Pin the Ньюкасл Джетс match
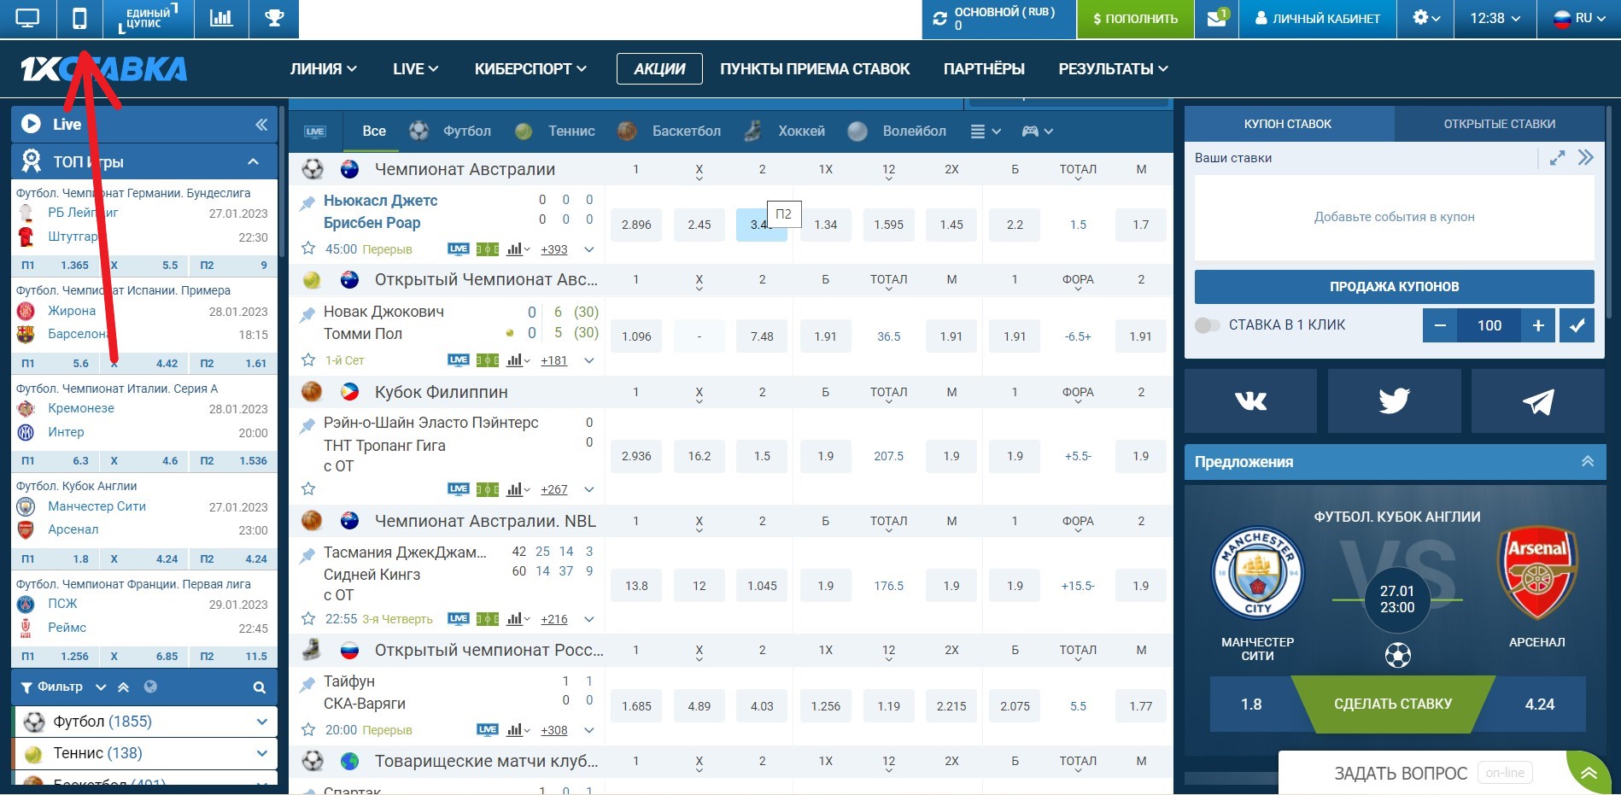This screenshot has width=1621, height=795. pyautogui.click(x=307, y=203)
